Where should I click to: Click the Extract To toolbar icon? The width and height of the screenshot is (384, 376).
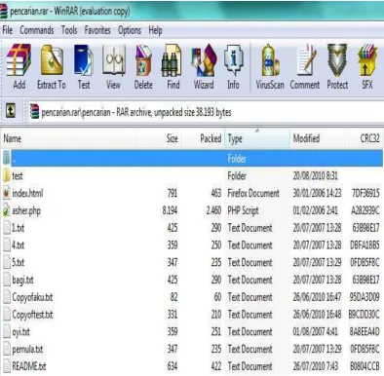click(x=52, y=60)
